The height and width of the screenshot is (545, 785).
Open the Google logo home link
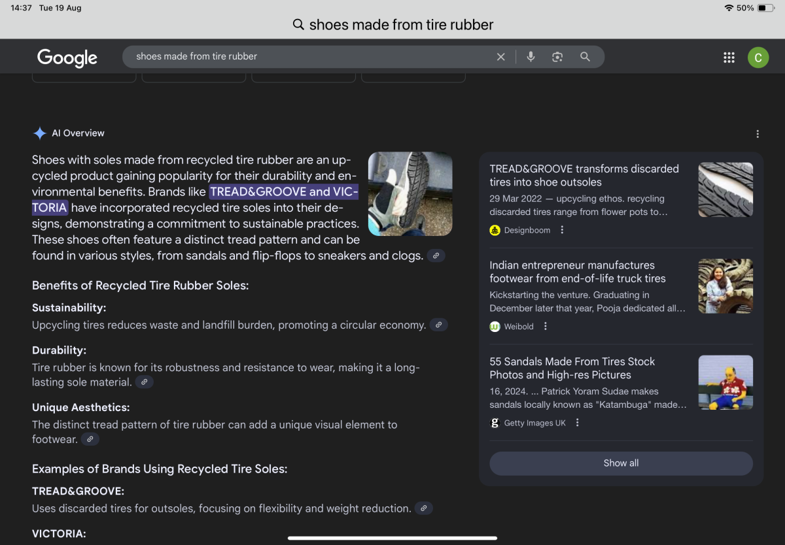coord(67,58)
